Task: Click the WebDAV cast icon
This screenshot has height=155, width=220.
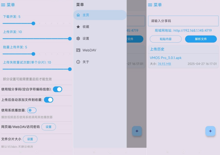Action: point(78,50)
